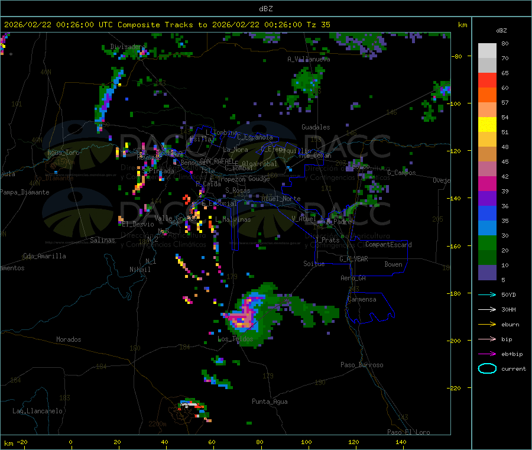This screenshot has width=532, height=450.
Task: Click the magenta eb+bip arrow legend icon
Action: [487, 354]
